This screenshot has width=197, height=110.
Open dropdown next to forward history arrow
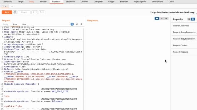pyautogui.click(x=44, y=12)
